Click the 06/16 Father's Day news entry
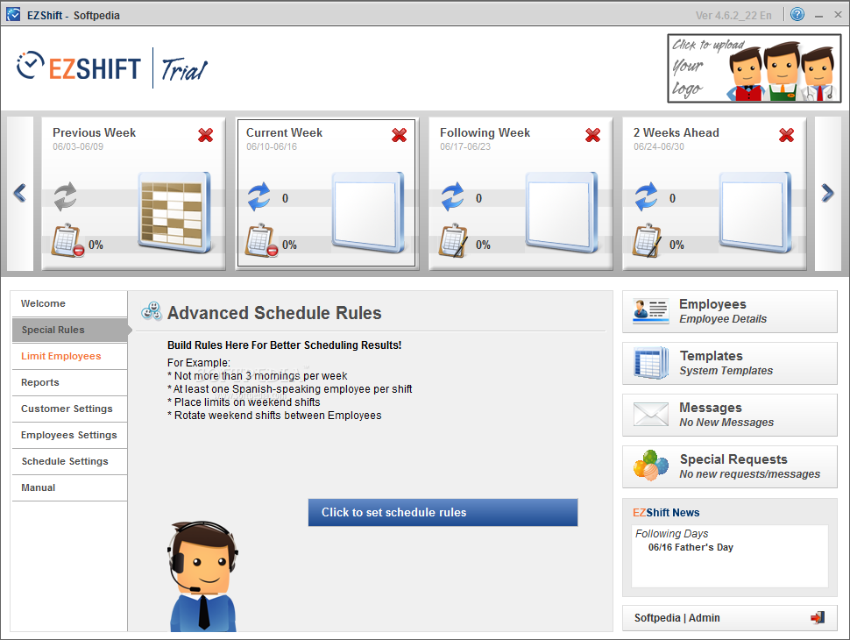This screenshot has height=640, width=850. tap(691, 548)
